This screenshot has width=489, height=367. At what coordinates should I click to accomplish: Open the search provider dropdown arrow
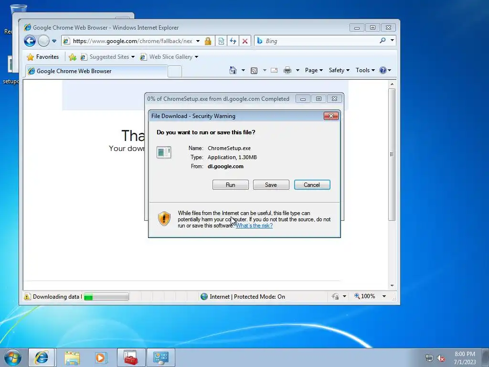coord(392,40)
